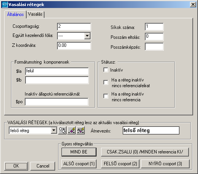Click the Átnevezés rename text field
Screen dimensions: 198x174
click(x=151, y=130)
